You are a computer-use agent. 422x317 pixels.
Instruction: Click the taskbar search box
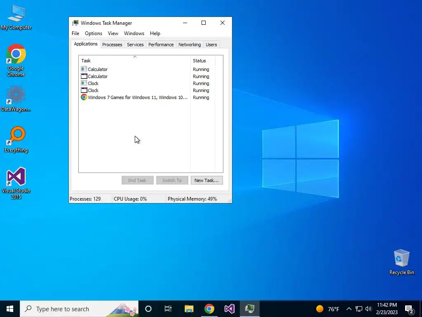[x=79, y=309]
